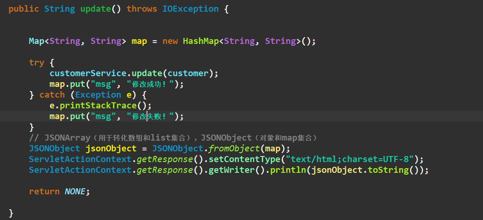Image resolution: width=483 pixels, height=220 pixels.
Task: Click the new keyword before HashMap
Action: pos(170,41)
